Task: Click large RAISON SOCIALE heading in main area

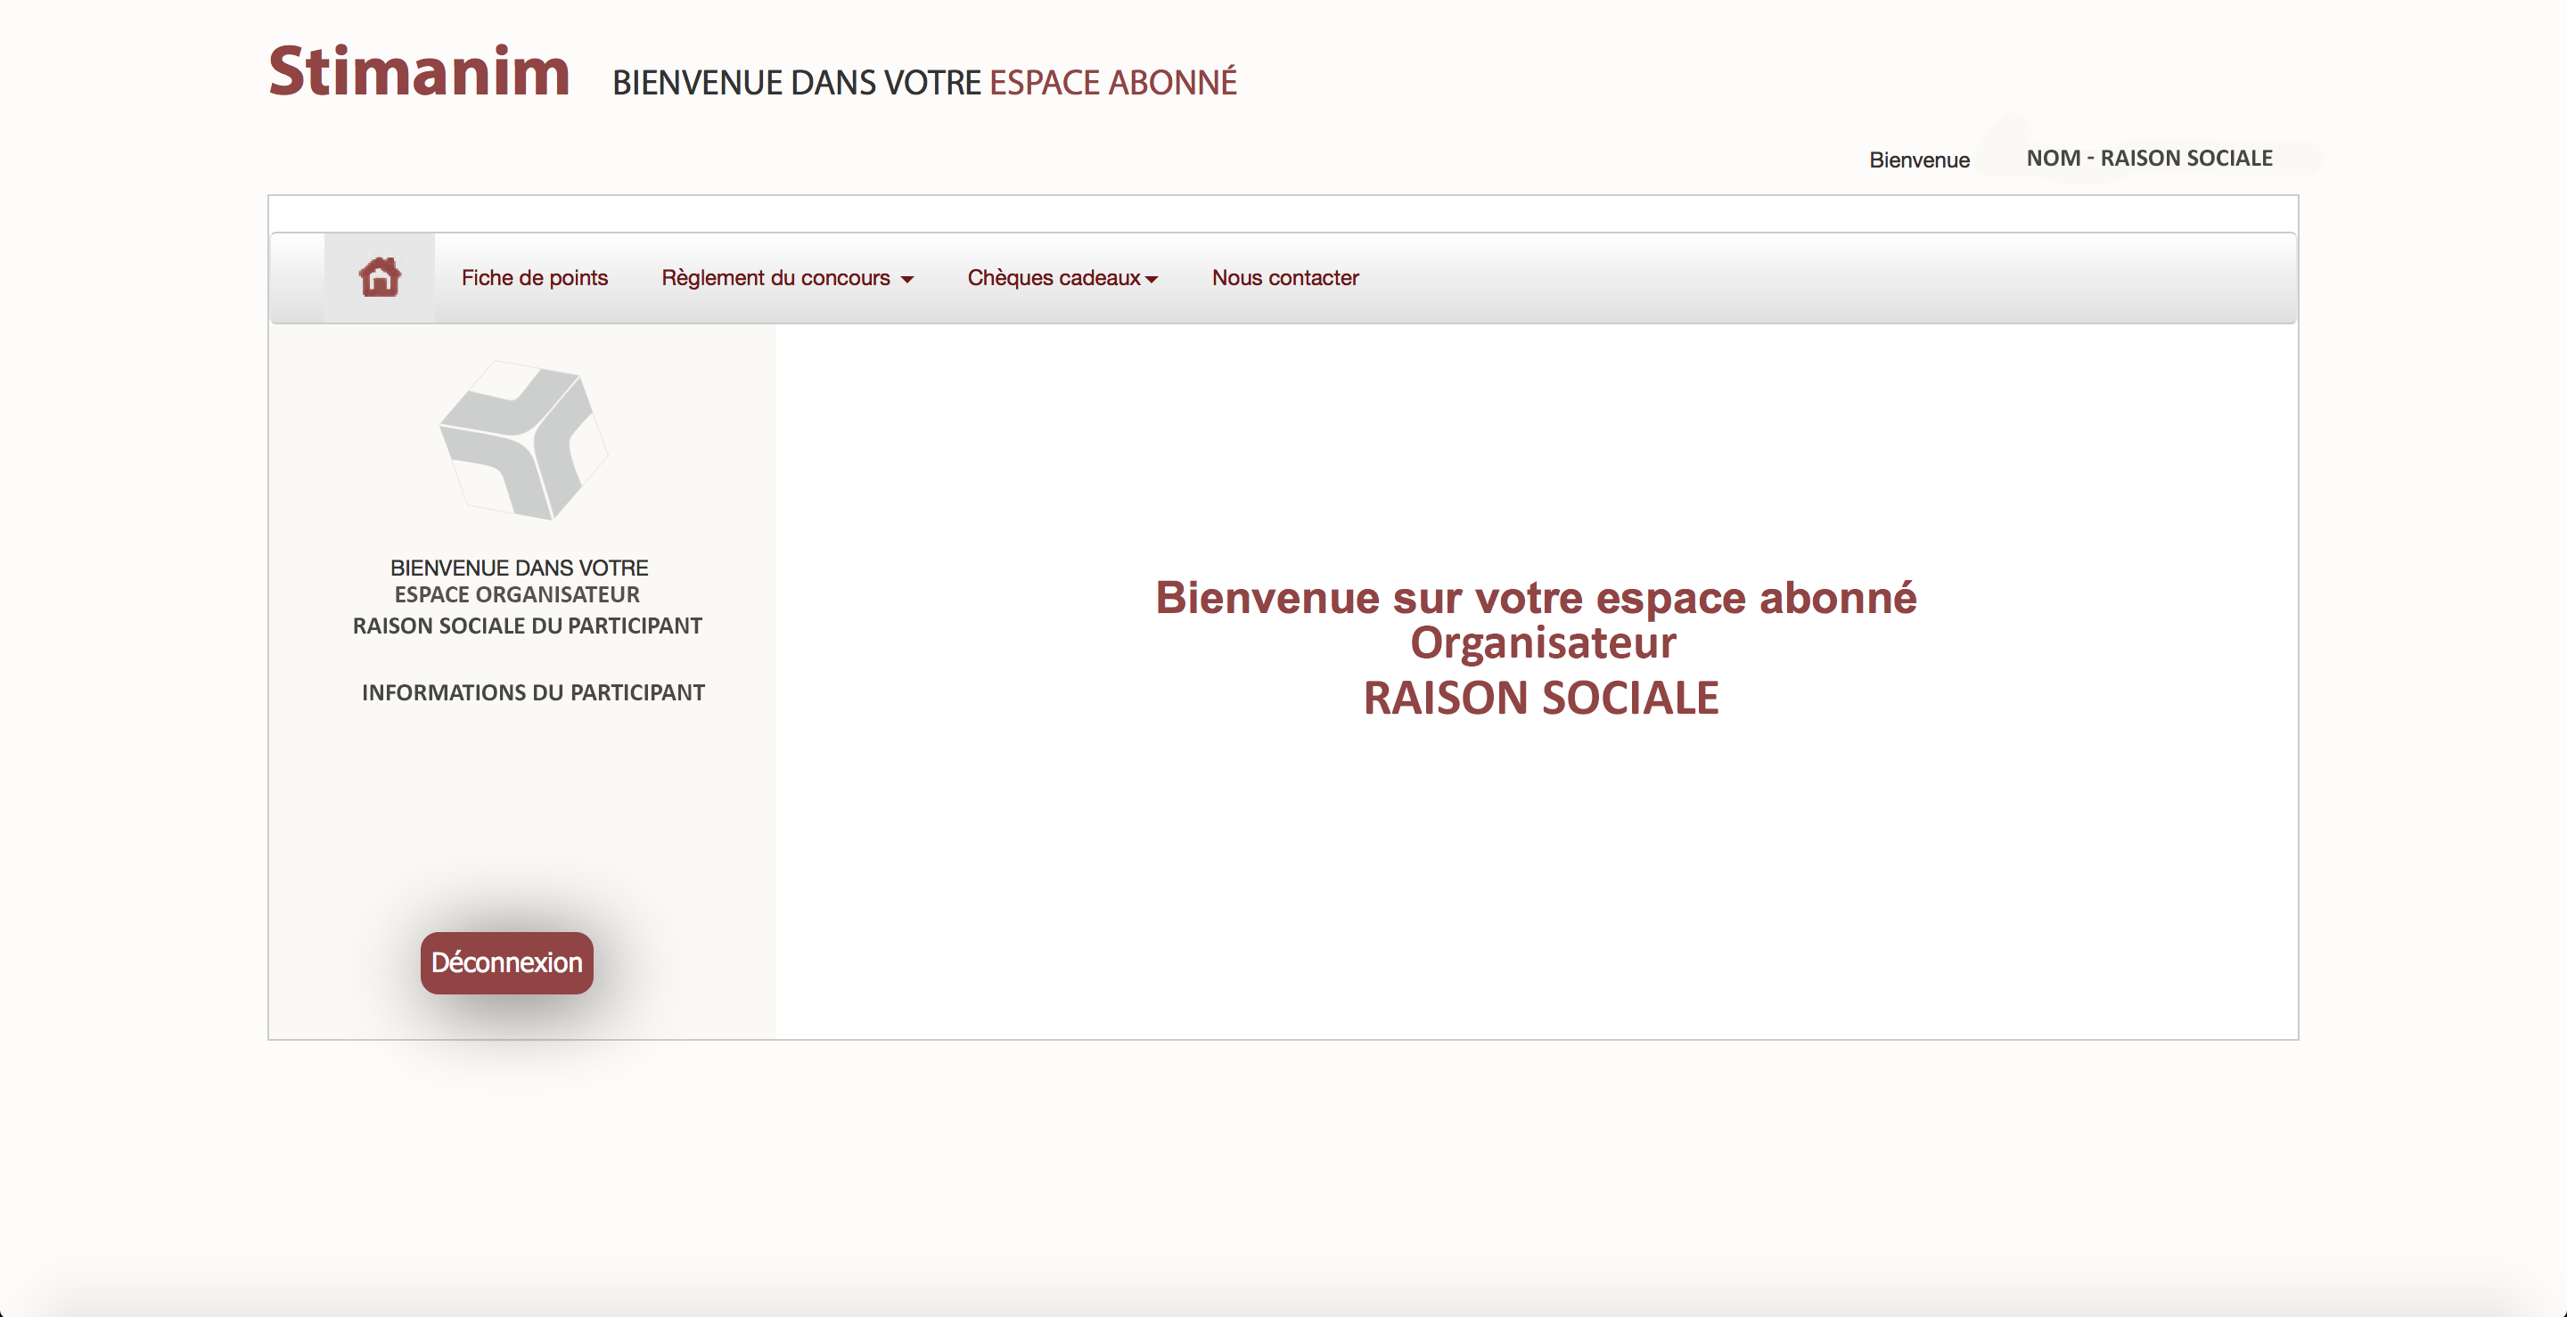Action: tap(1540, 698)
